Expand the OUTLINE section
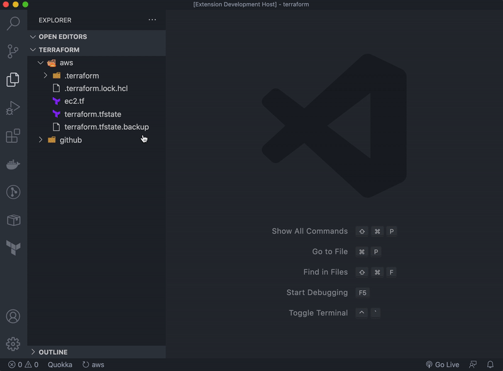 pos(33,352)
